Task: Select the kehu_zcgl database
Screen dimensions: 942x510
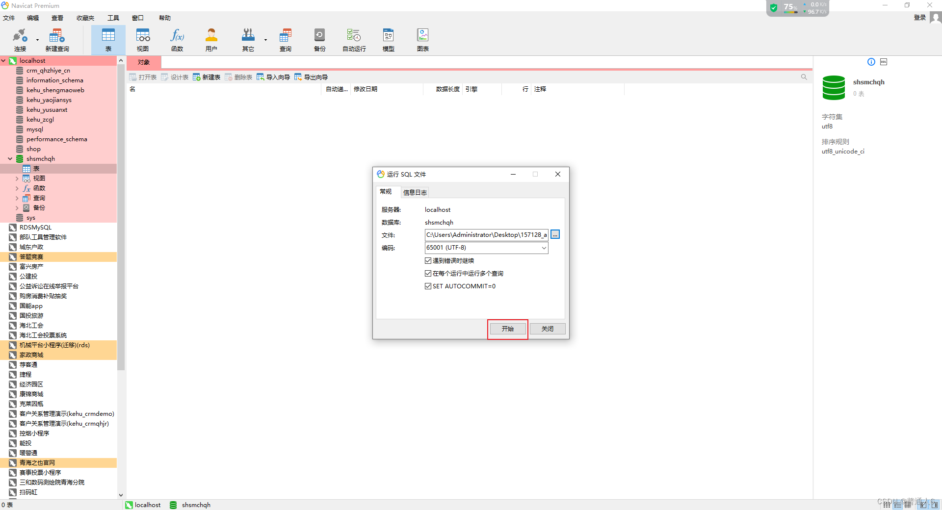Action: (x=40, y=120)
